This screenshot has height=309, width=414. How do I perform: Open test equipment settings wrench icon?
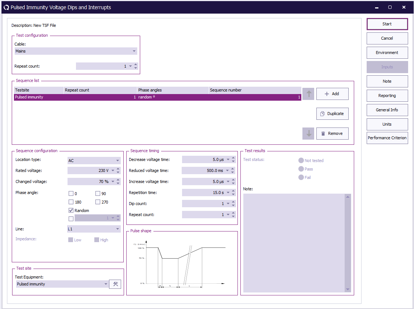[115, 284]
